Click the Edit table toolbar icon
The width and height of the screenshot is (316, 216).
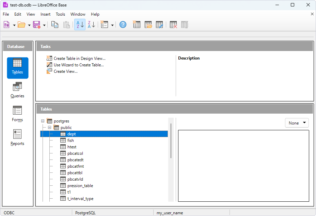159,24
